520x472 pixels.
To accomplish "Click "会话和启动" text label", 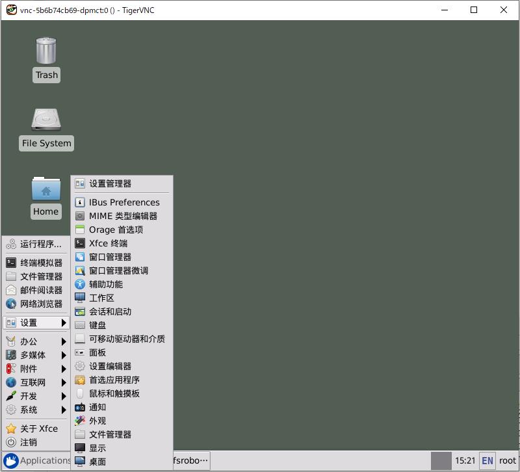I will (110, 311).
